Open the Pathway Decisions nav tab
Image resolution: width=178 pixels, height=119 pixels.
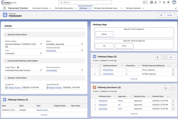click(133, 8)
